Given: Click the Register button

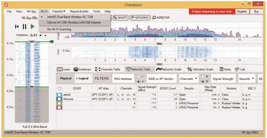Looking at the screenshot, I should (x=242, y=12).
